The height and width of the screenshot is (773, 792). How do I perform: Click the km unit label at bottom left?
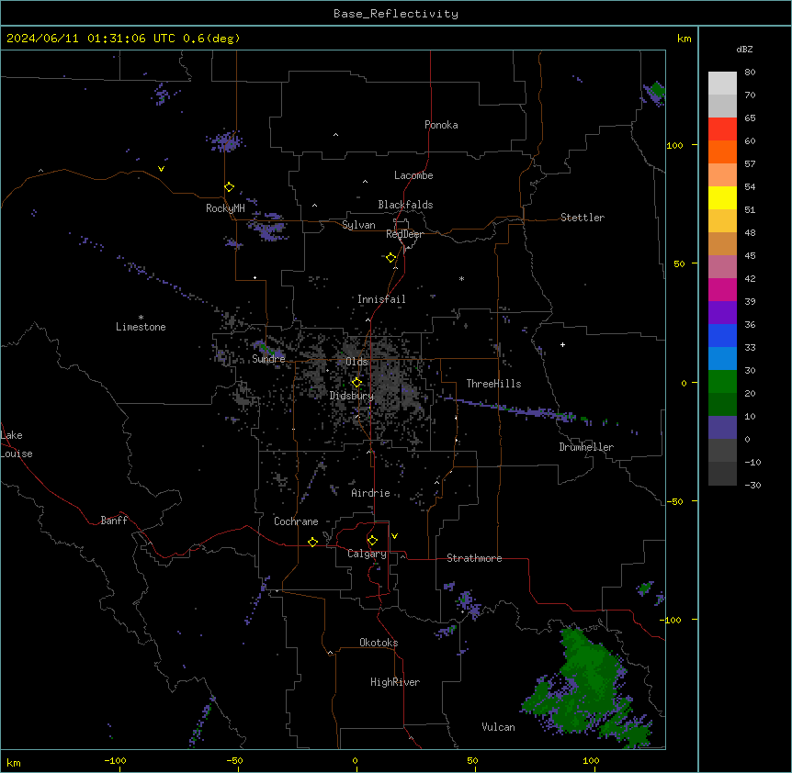(x=14, y=763)
